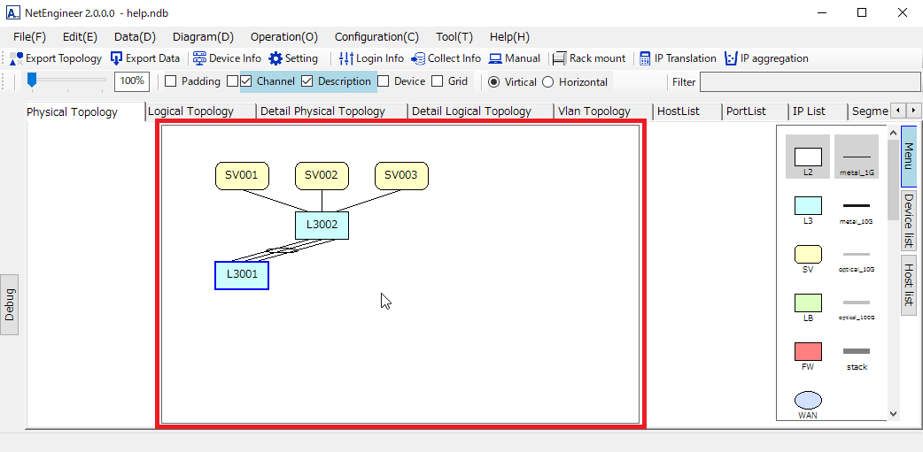Click inside the Filter text field
This screenshot has height=452, width=923.
click(804, 81)
